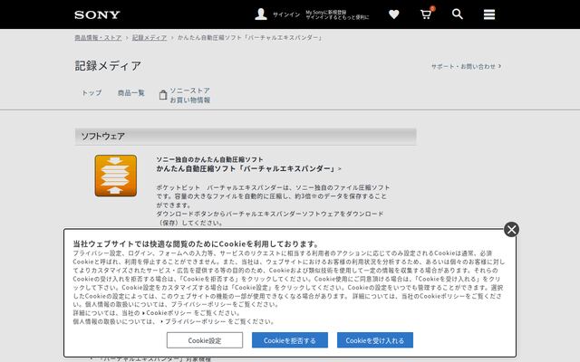Open the favorites heart icon
The height and width of the screenshot is (362, 580).
(x=394, y=14)
